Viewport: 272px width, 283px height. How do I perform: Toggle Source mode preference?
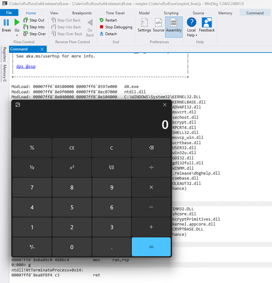(x=158, y=25)
